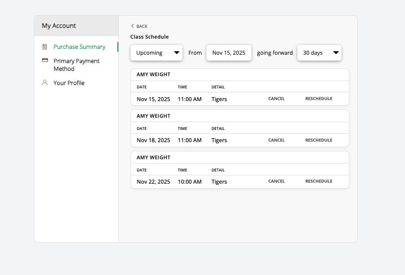Open the Upcoming filter dropdown
The image size is (405, 275).
pyautogui.click(x=157, y=53)
